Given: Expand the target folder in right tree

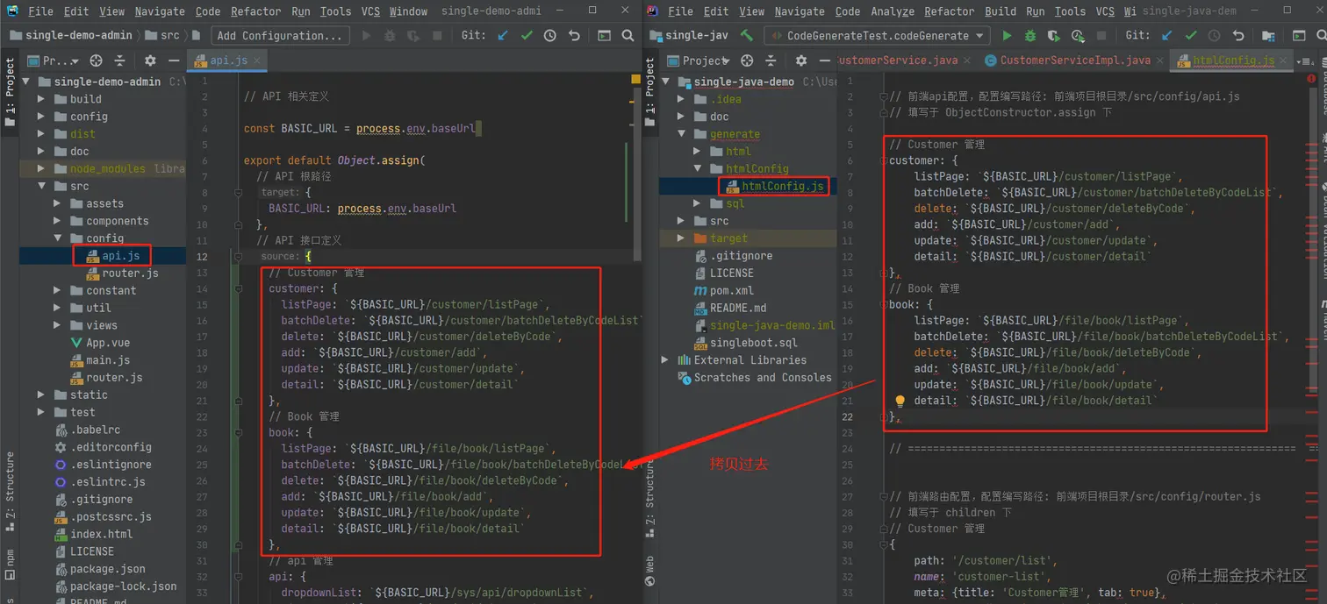Looking at the screenshot, I should [681, 238].
